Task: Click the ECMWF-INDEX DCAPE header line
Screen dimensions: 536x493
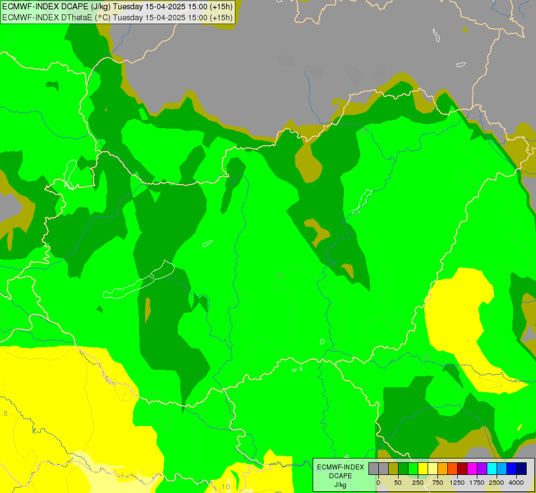Action: (x=118, y=6)
